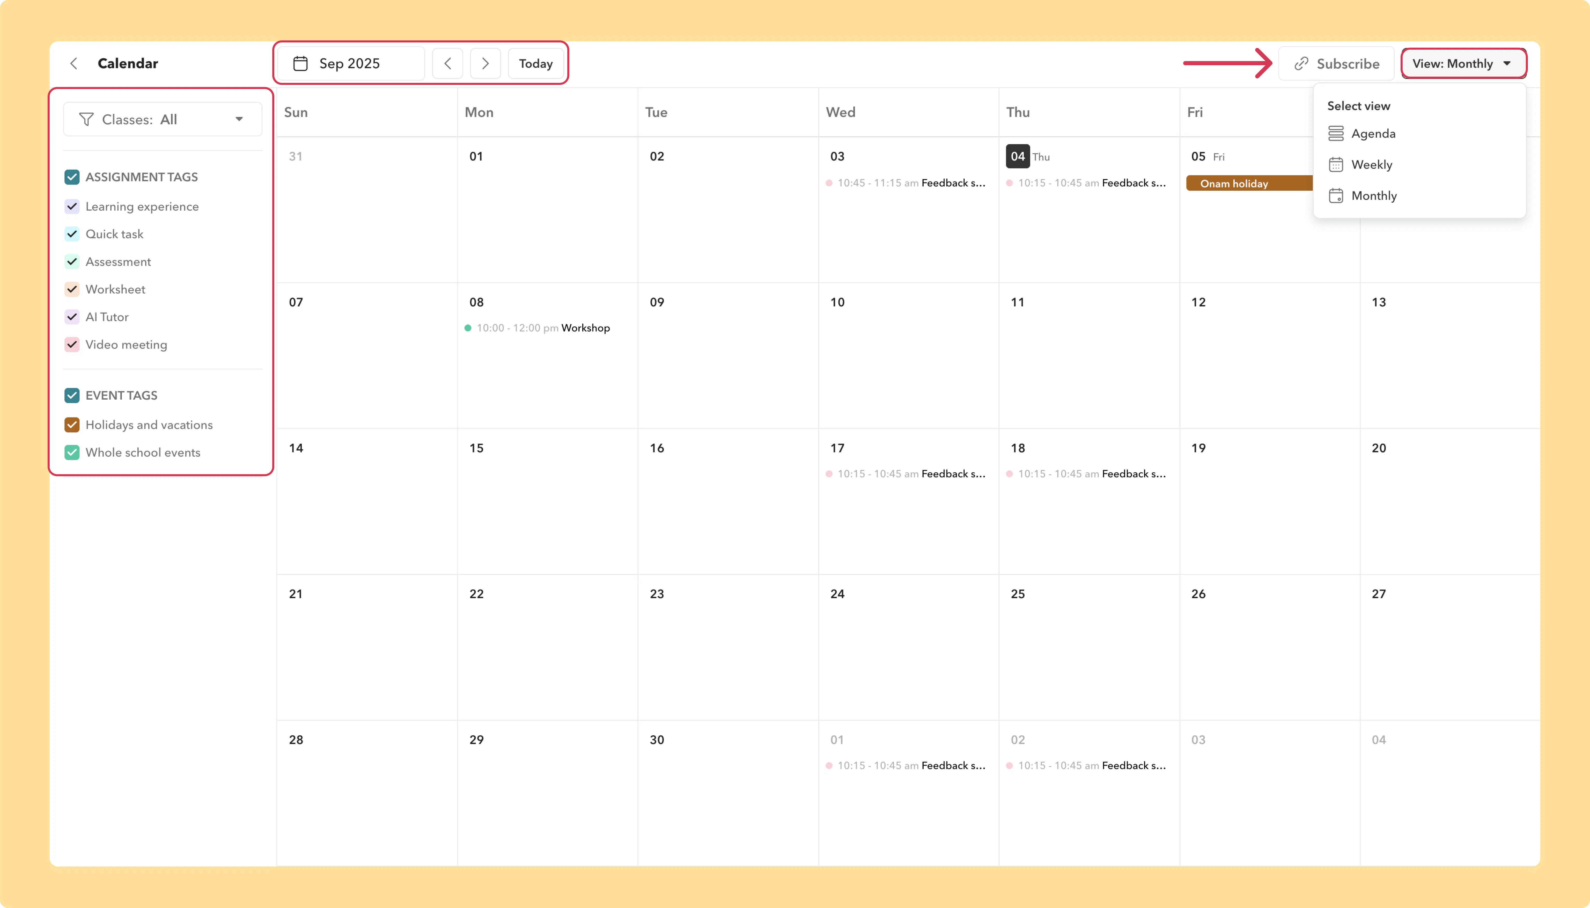This screenshot has width=1590, height=908.
Task: Uncheck the Worksheet tag
Action: (x=72, y=289)
